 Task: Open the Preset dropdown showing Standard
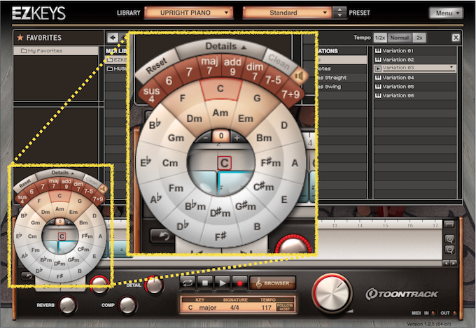click(x=287, y=13)
